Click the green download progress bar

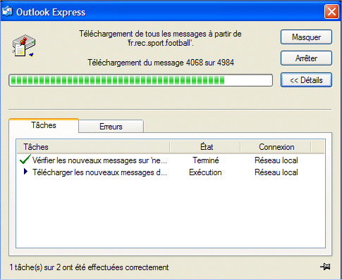coord(140,80)
